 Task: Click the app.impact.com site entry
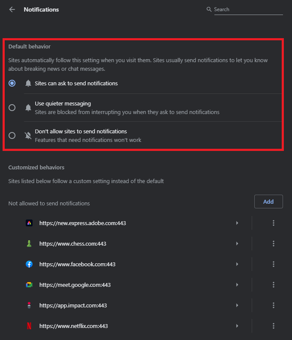tap(73, 305)
